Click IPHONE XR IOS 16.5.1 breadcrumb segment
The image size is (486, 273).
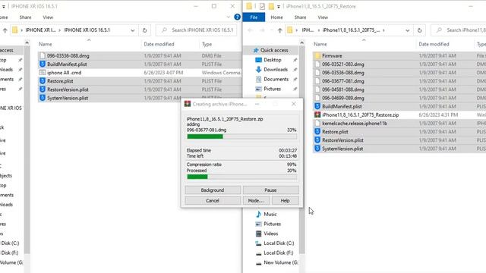pyautogui.click(x=87, y=30)
